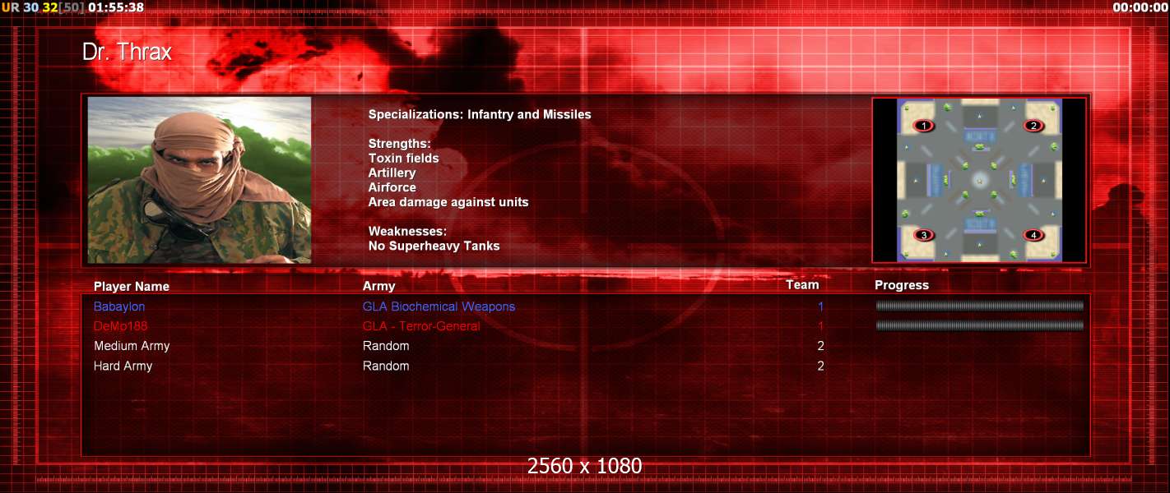Click start position 3 marker on map

924,235
